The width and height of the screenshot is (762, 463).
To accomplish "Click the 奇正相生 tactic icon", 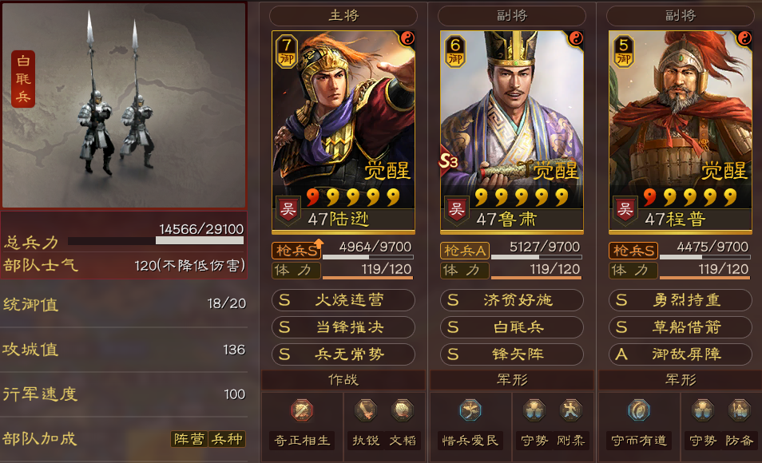I will click(302, 410).
